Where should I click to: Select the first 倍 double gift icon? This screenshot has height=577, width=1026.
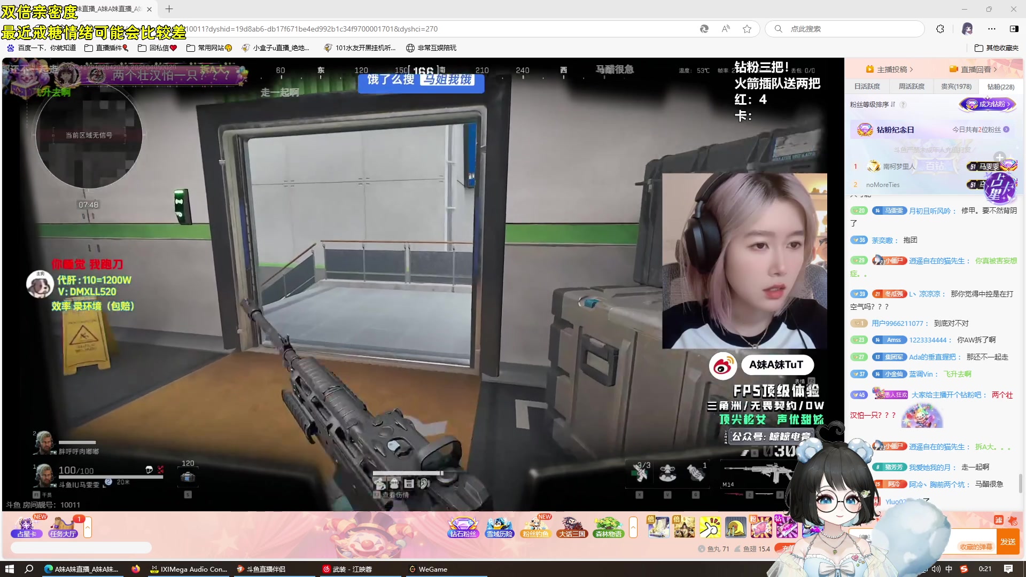[658, 527]
